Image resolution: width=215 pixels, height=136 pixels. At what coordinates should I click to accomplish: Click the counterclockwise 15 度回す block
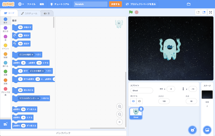(x=21, y=44)
